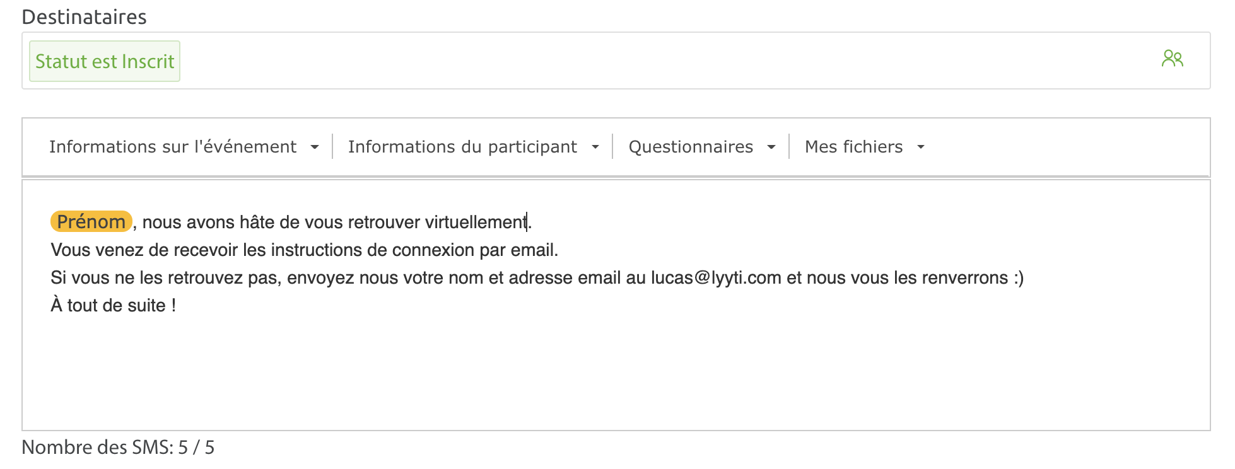Select the orange 'Prénom' placeholder tag
Image resolution: width=1235 pixels, height=469 pixels.
(91, 222)
